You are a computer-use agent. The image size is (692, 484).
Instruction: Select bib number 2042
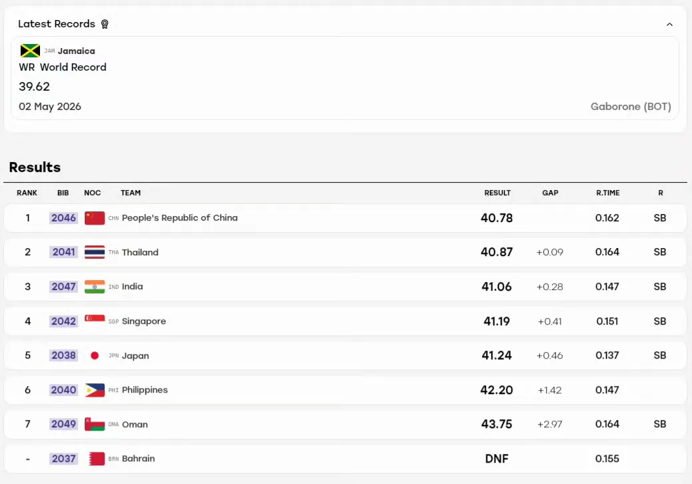63,321
